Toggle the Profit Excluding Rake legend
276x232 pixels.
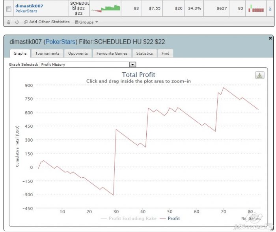[x=129, y=219]
